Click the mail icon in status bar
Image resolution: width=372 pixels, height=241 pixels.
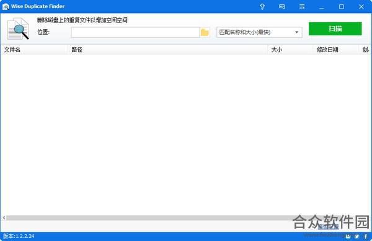(x=348, y=236)
